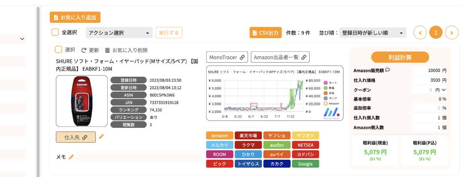The height and width of the screenshot is (177, 473).
Task: Open the アクション選択 dropdown
Action: (119, 33)
